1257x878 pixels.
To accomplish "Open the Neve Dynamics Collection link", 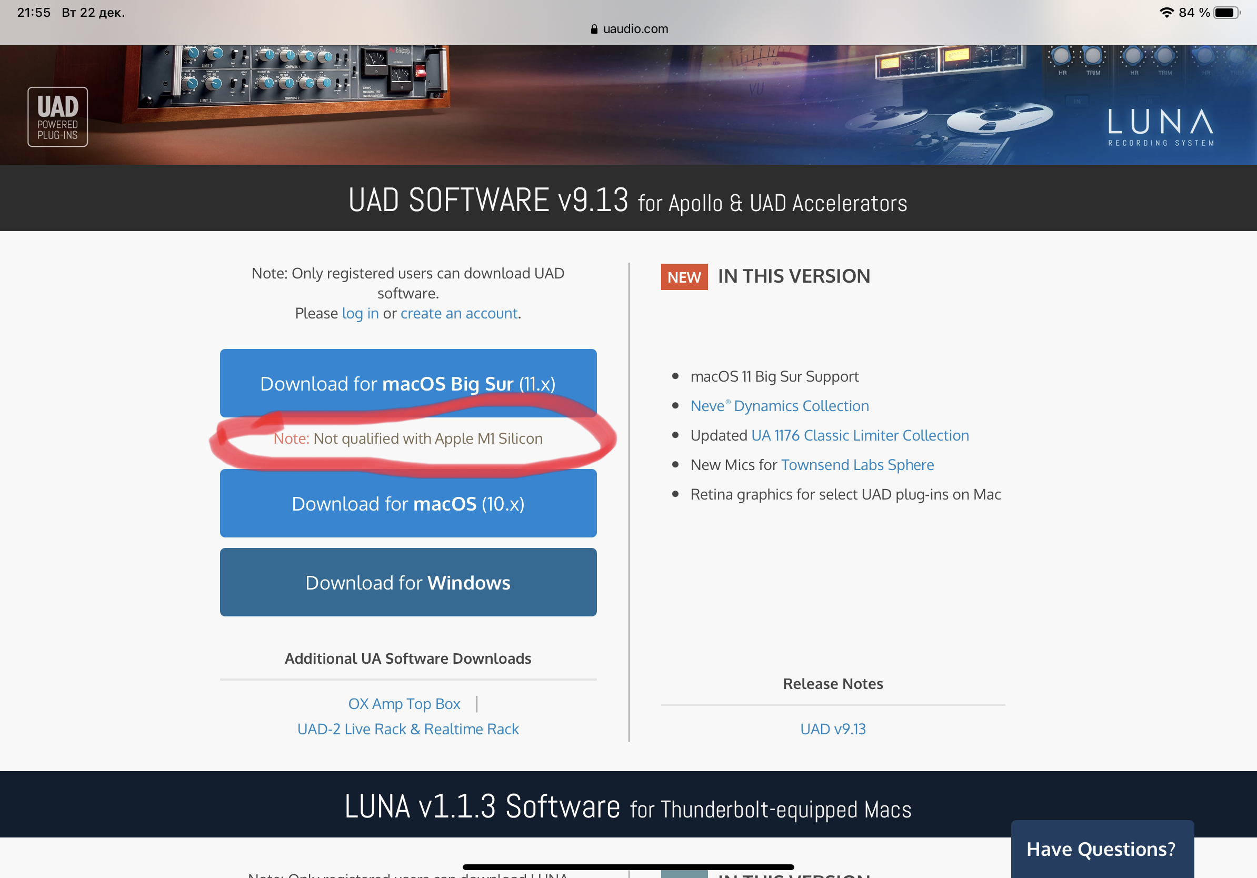I will click(780, 406).
